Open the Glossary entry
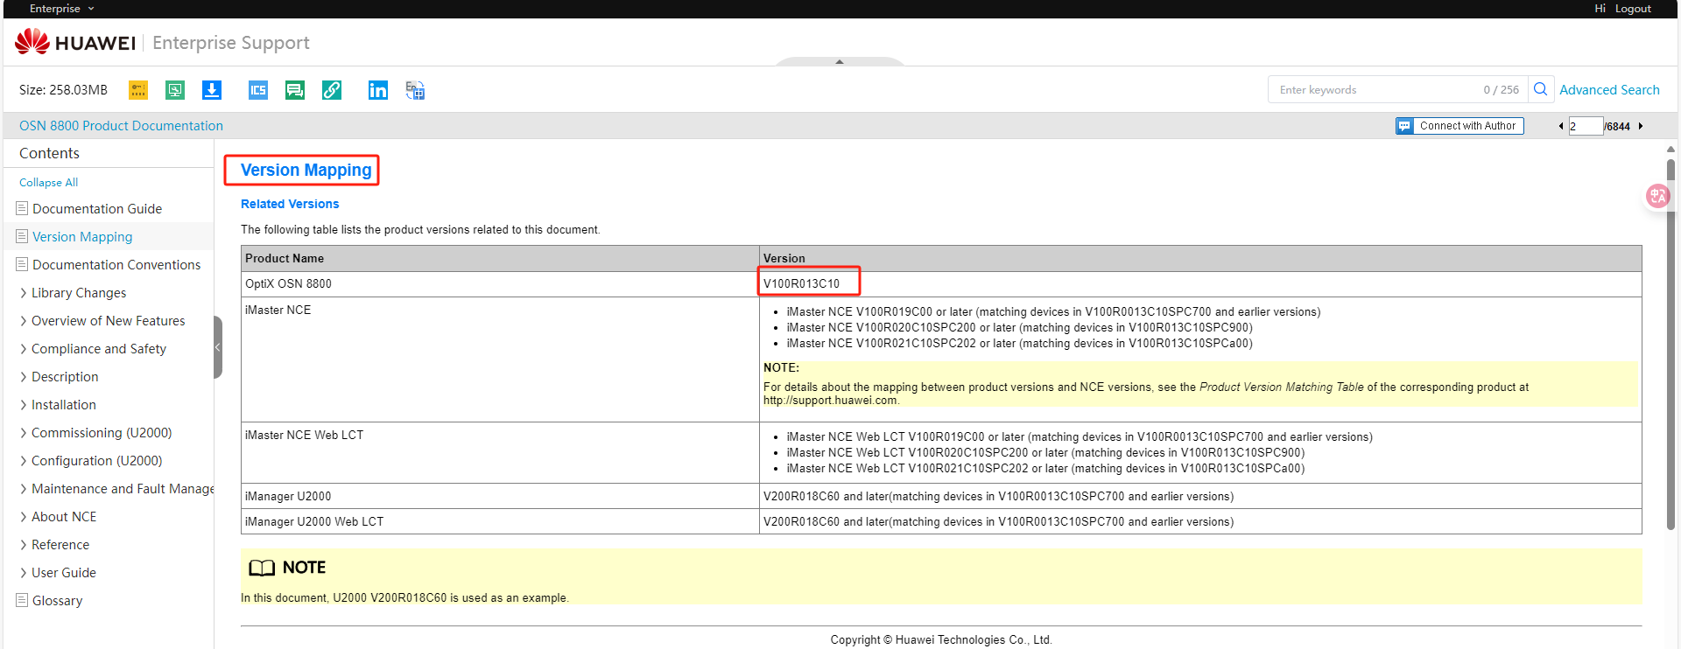This screenshot has width=1681, height=649. tap(57, 601)
